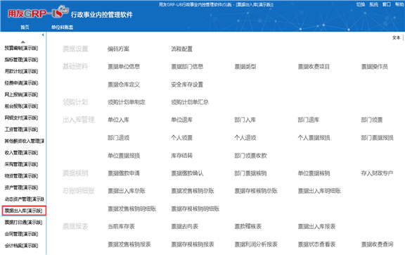Screen dimensions: 405x255
Task: Open 库存结转 link
Action: (x=181, y=156)
